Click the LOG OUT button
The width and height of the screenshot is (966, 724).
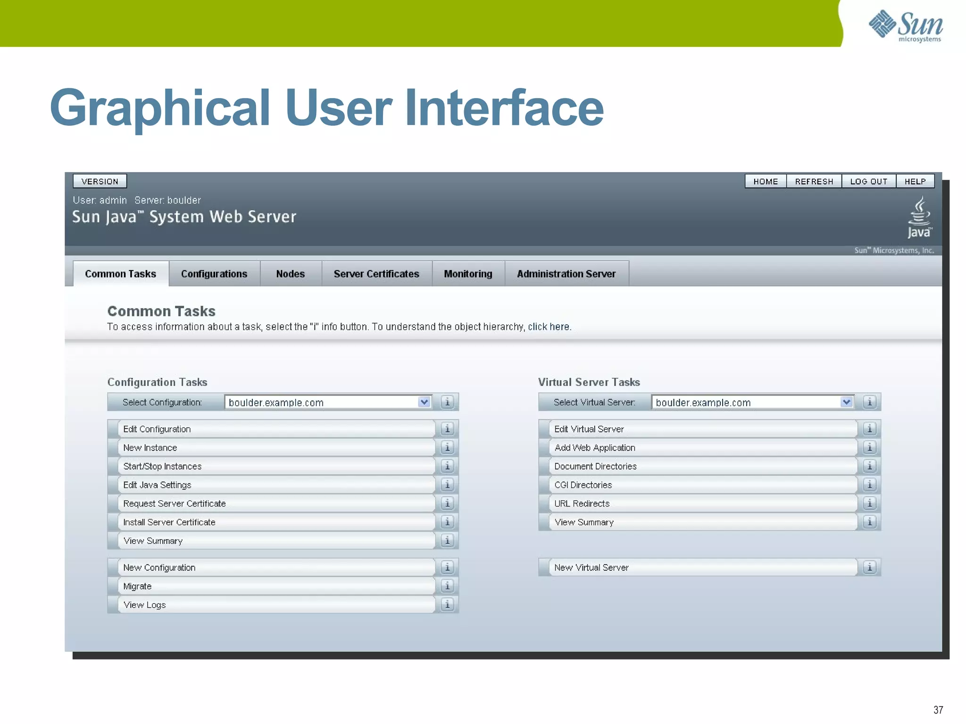[869, 181]
